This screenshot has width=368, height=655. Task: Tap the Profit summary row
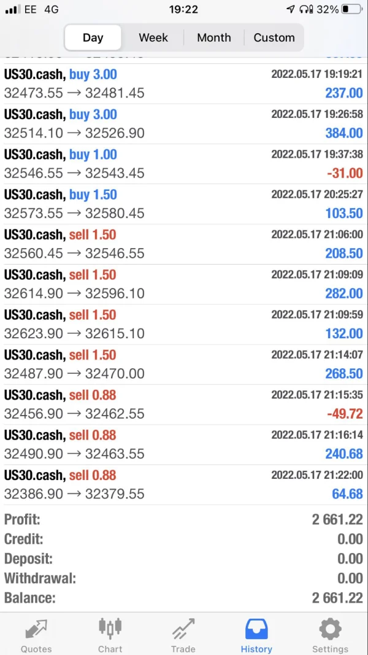pyautogui.click(x=183, y=519)
